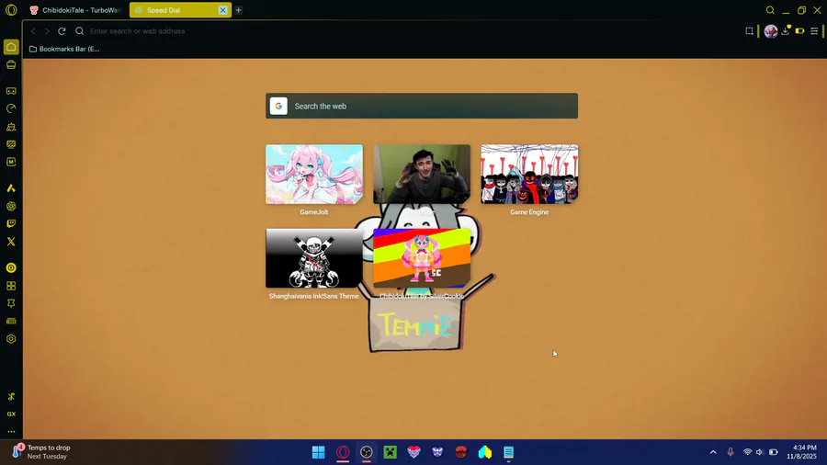Open the four-squares extensions sidebar icon
The height and width of the screenshot is (465, 827).
coord(11,286)
